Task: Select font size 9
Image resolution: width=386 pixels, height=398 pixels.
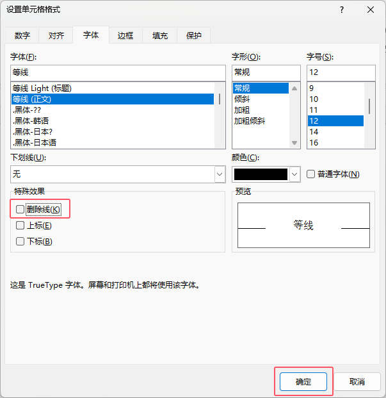Action: [335, 88]
